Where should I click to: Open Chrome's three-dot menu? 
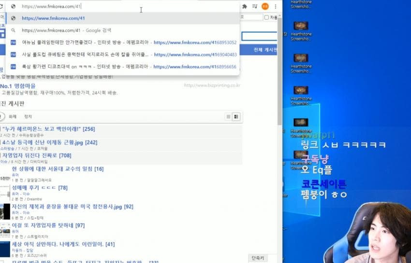tap(275, 7)
